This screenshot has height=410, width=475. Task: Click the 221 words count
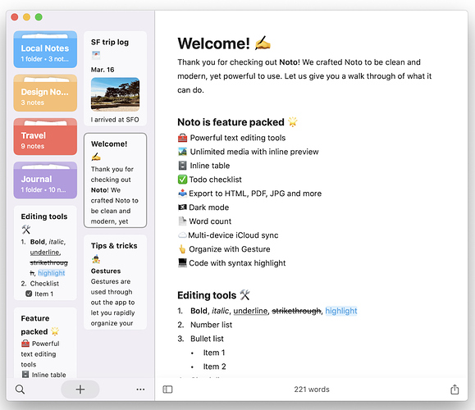(x=312, y=389)
